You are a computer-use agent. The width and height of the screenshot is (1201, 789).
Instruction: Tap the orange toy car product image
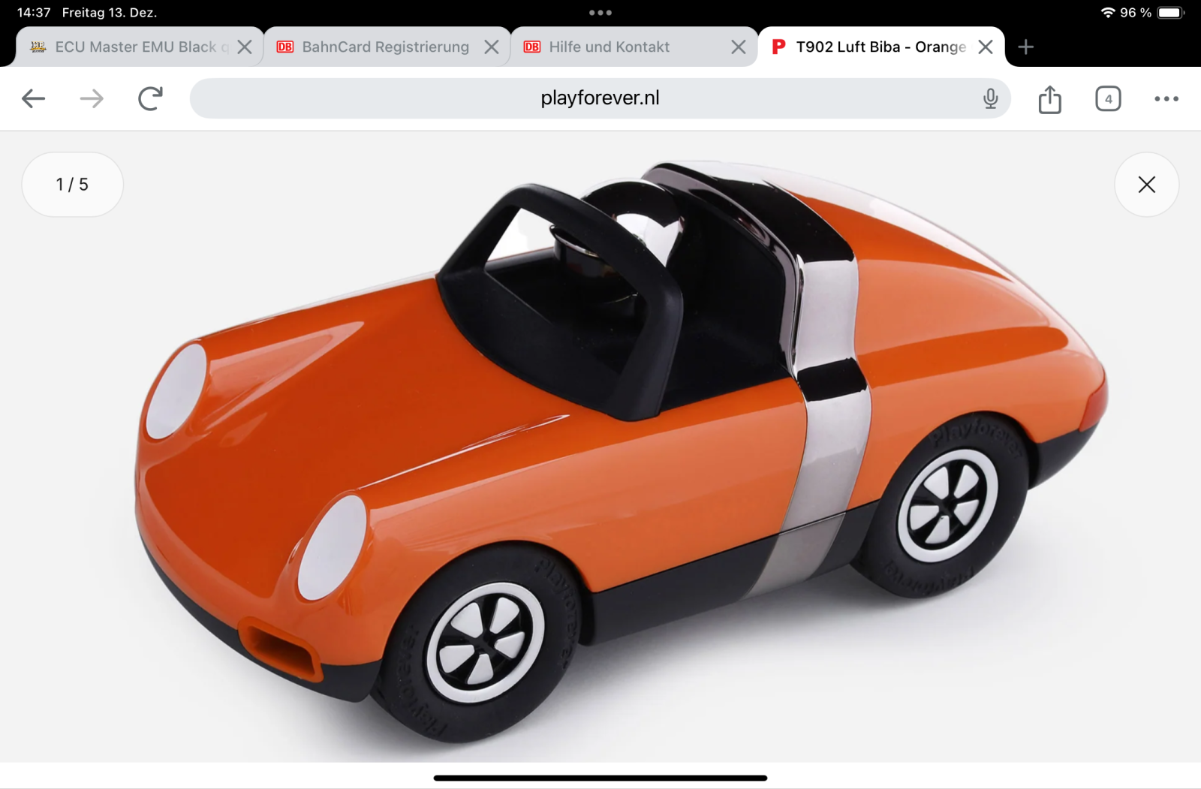(622, 452)
